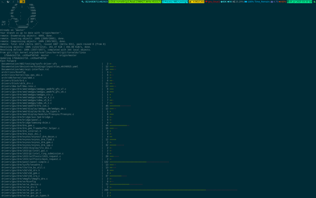Screen dimensions: 316x198
Task: Switch to the terminal workspace icon
Action: coord(3,2)
